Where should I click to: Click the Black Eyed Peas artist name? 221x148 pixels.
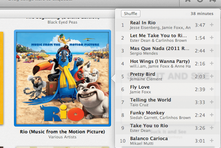tap(62, 22)
